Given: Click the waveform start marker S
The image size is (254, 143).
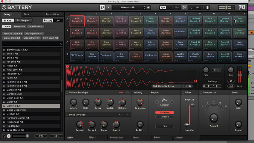Looking at the screenshot, I should [x=68, y=66].
